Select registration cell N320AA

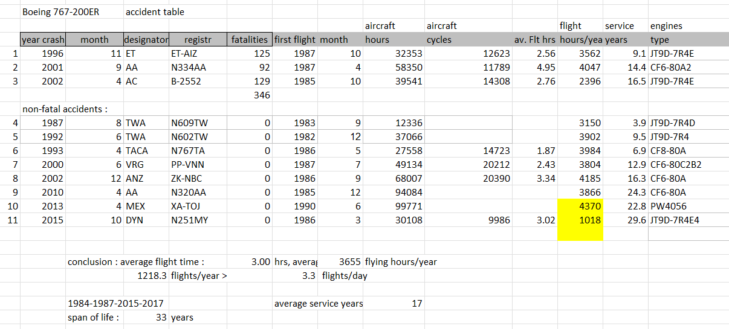(x=198, y=192)
